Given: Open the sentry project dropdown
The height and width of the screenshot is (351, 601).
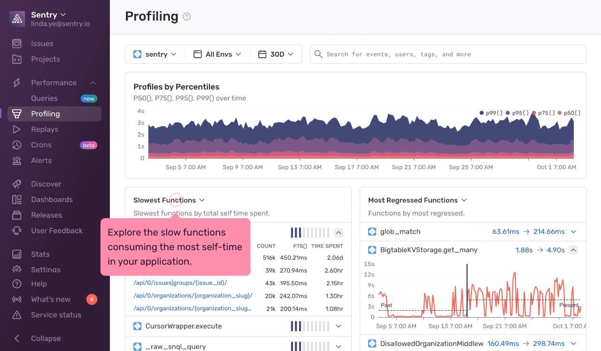Looking at the screenshot, I should coord(155,54).
